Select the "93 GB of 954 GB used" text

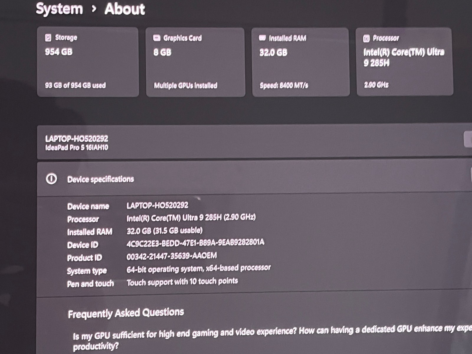[x=75, y=85]
